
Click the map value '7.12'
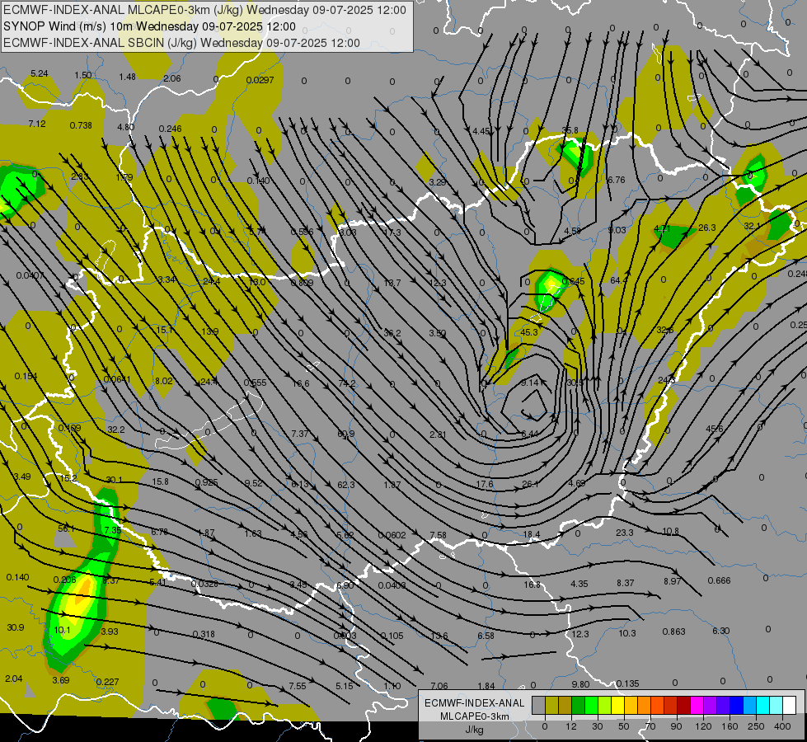click(37, 124)
